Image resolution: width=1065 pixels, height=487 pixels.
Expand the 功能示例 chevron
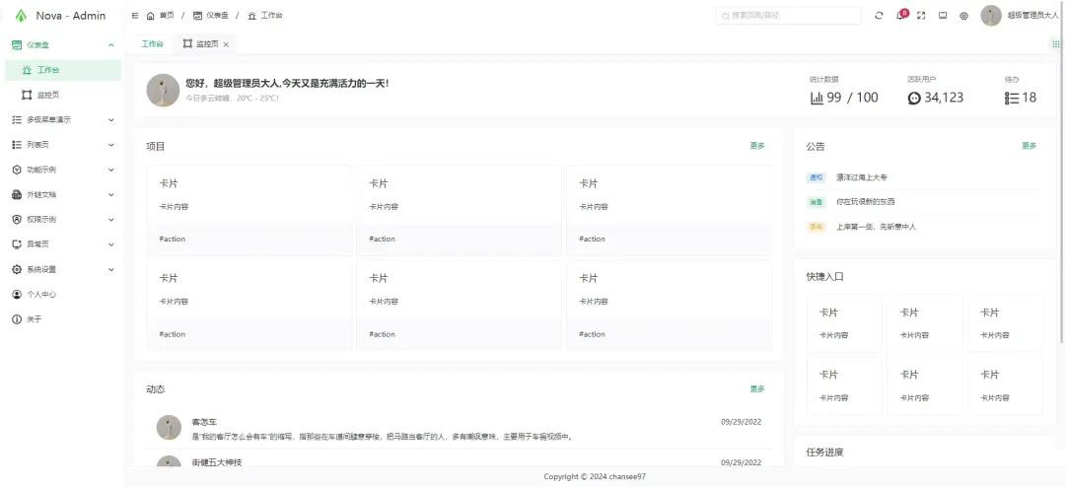pyautogui.click(x=111, y=170)
